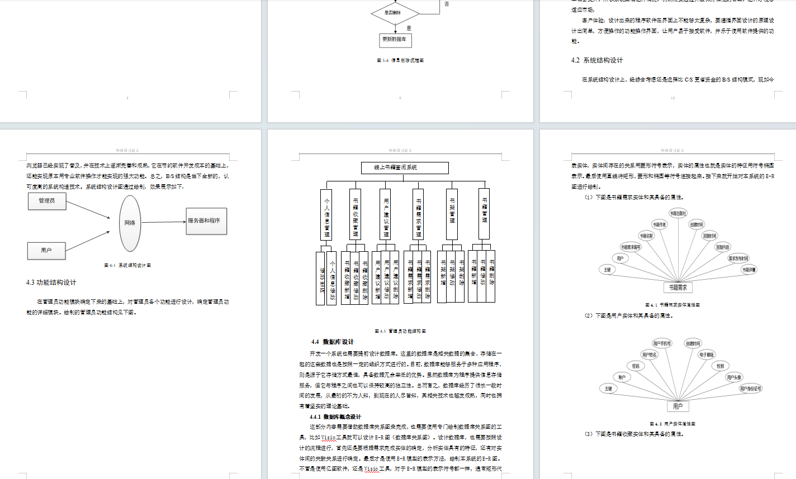Screen dimensions: 796x479
Task: Select the 服务器和程序 box
Action: [x=206, y=220]
